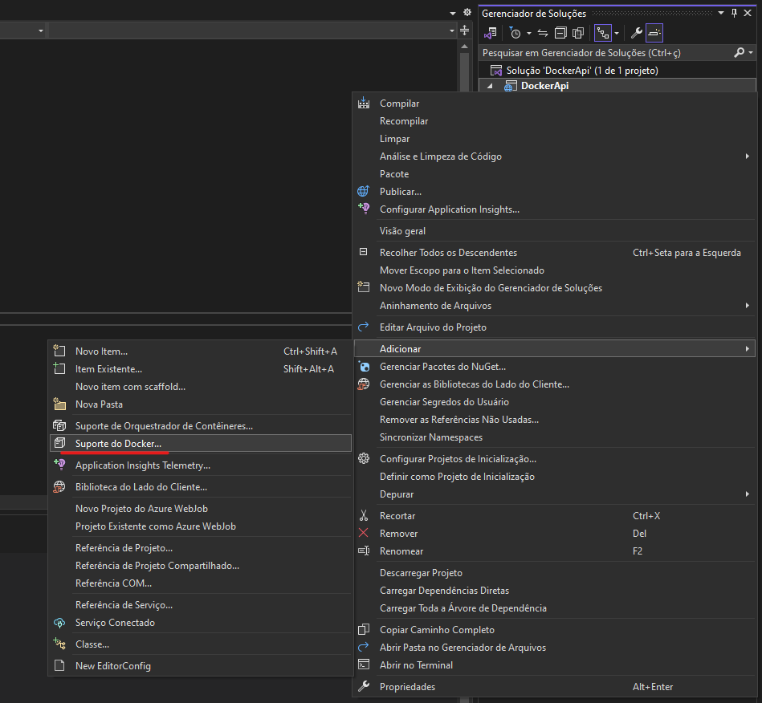Choose Sincronizar Namespaces entry

[x=555, y=437]
